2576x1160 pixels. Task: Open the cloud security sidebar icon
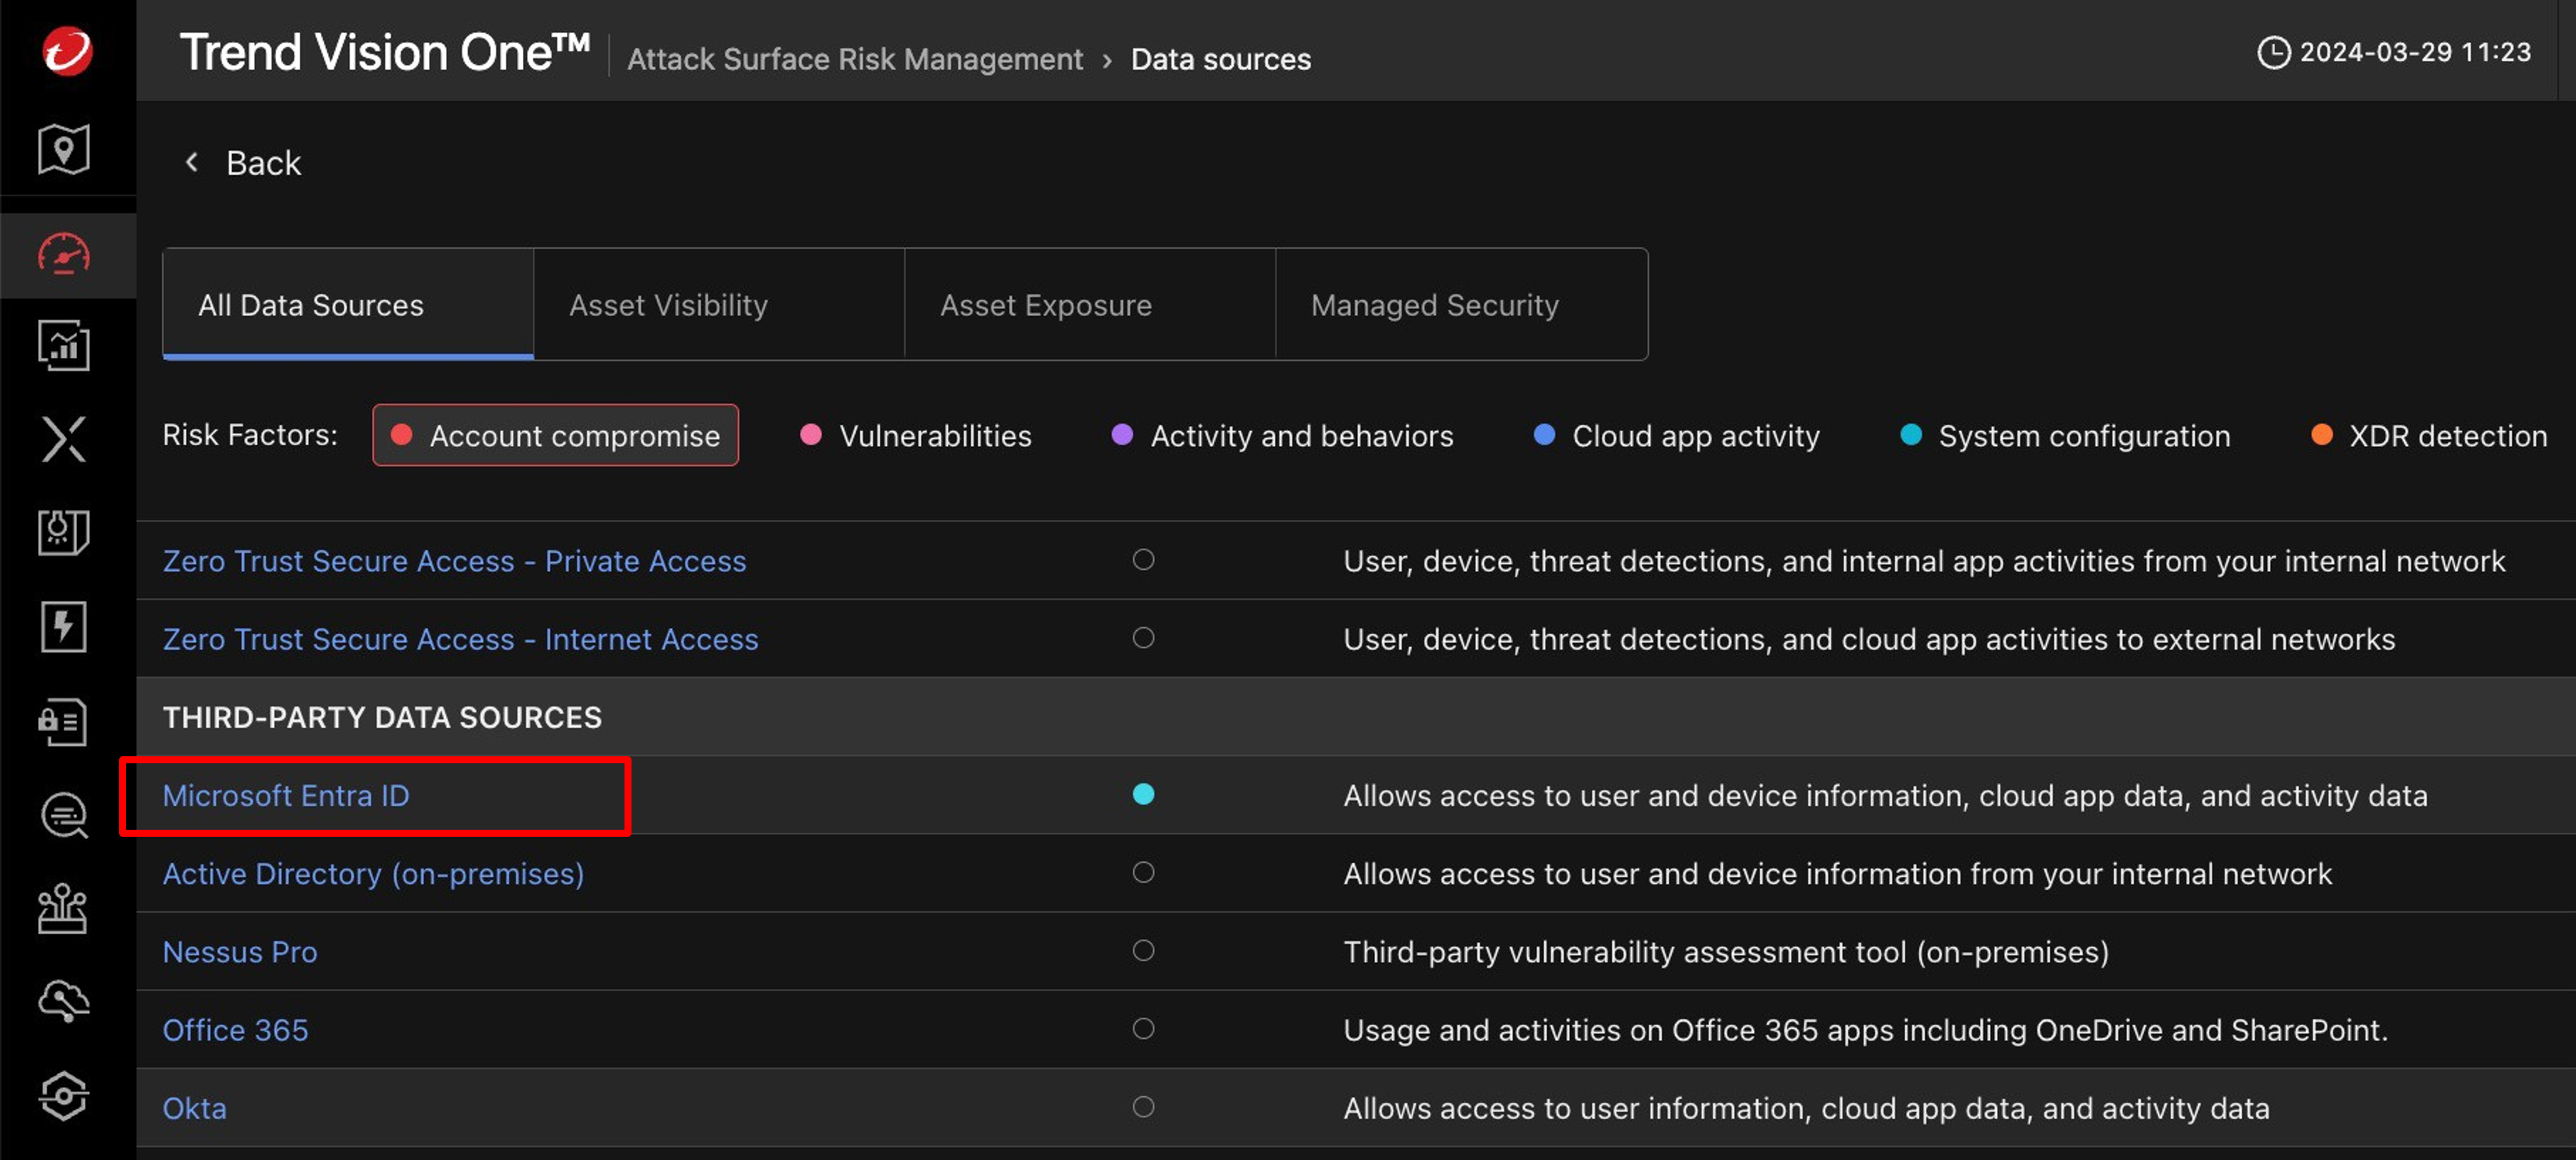coord(64,1000)
